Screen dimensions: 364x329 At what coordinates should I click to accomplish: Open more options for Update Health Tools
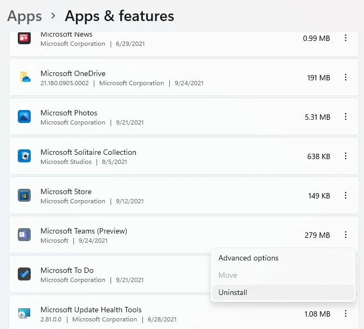pos(346,313)
